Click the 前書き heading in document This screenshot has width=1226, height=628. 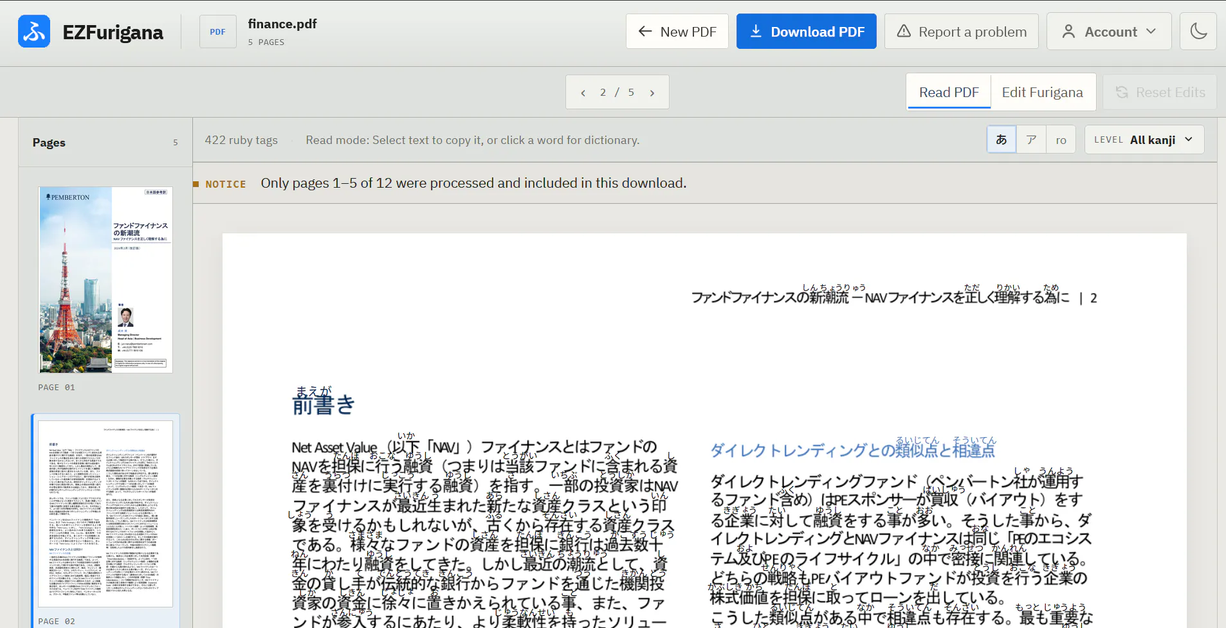[324, 404]
